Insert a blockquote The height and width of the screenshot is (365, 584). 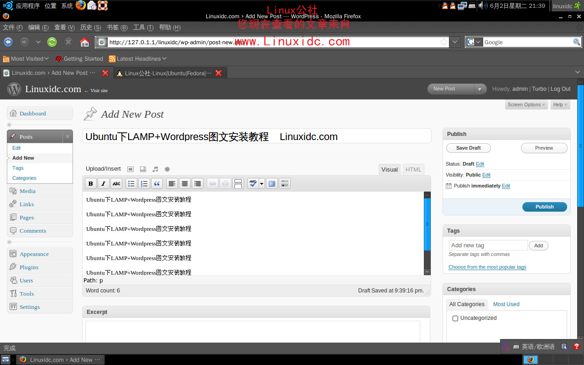pos(156,183)
